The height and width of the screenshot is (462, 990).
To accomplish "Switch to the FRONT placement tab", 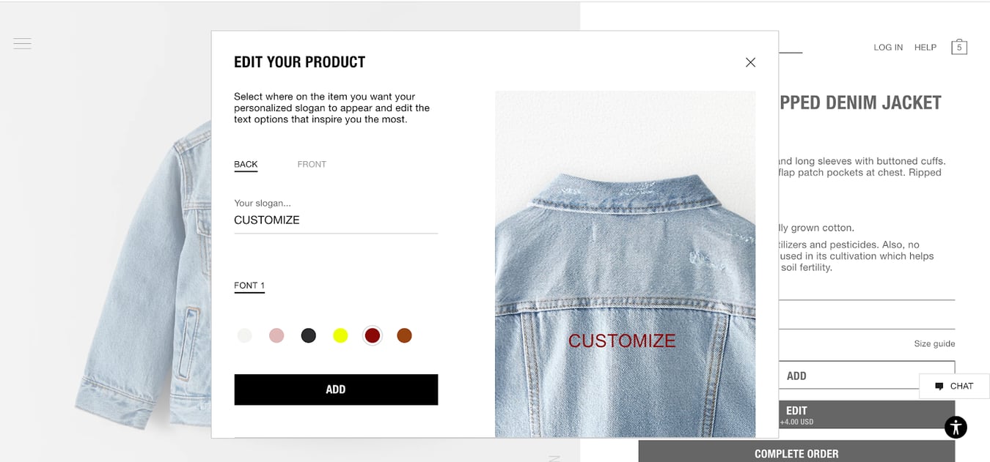I will click(x=312, y=164).
